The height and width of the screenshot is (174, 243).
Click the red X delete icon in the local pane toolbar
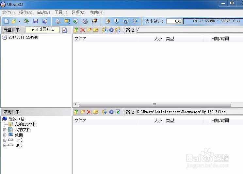[89, 112]
